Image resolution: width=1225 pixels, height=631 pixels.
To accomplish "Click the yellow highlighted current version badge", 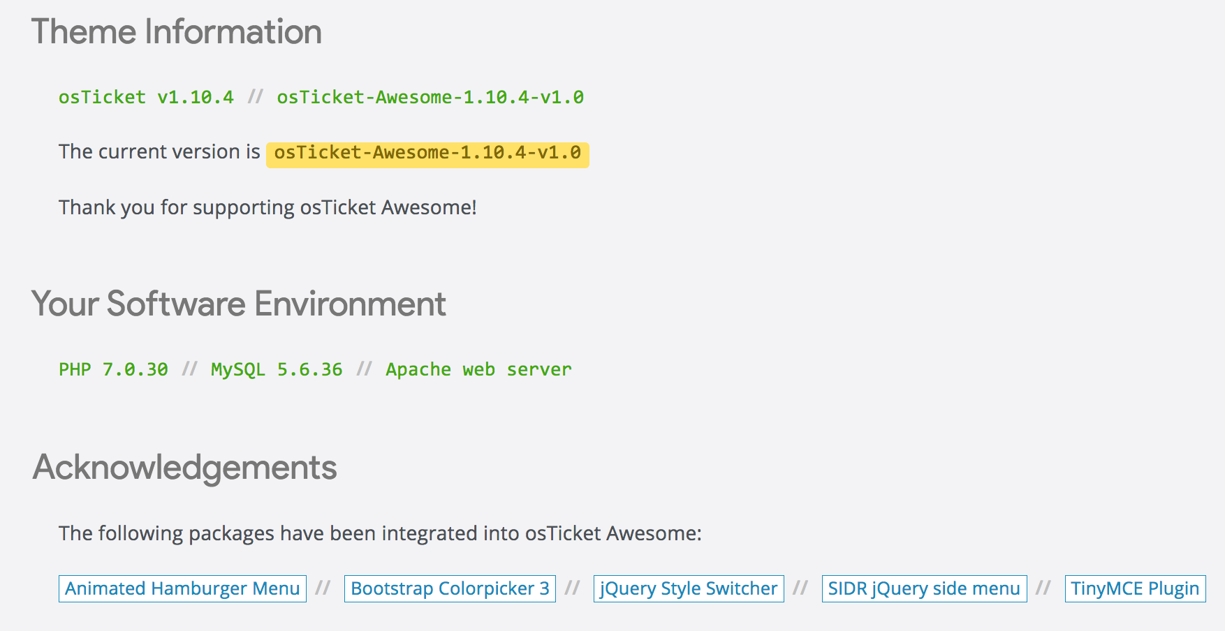I will [x=427, y=153].
